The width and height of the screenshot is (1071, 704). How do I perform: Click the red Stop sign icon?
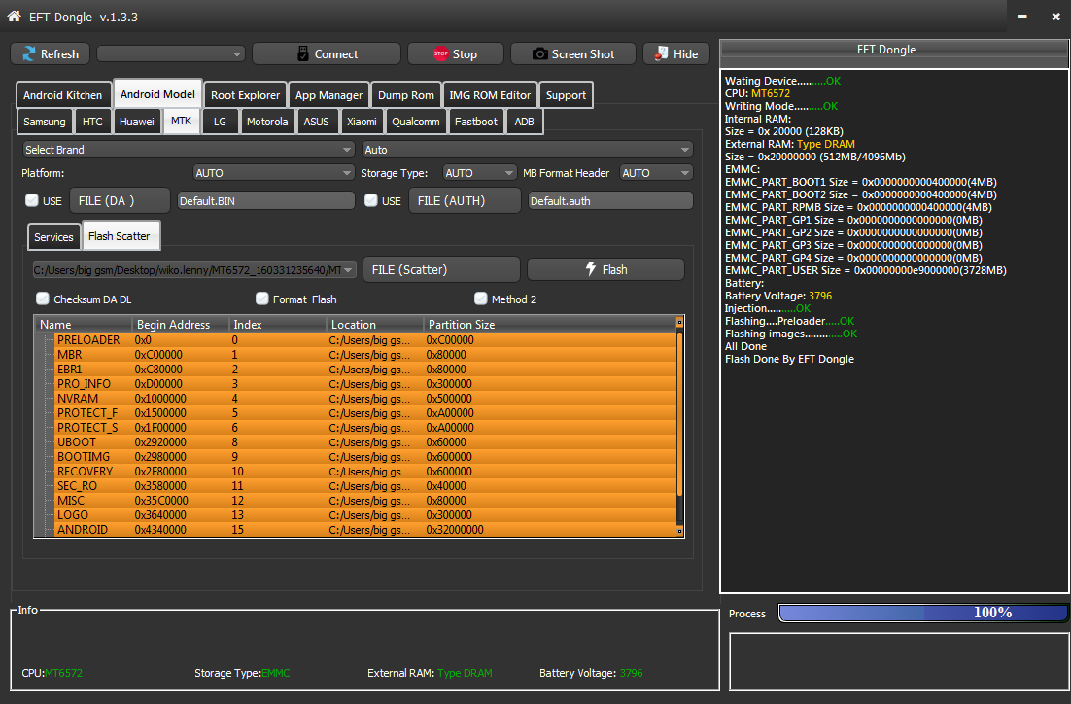pos(440,53)
